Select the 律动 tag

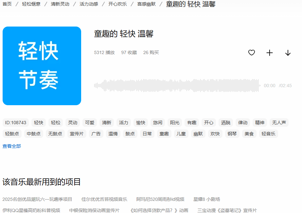[243, 123]
